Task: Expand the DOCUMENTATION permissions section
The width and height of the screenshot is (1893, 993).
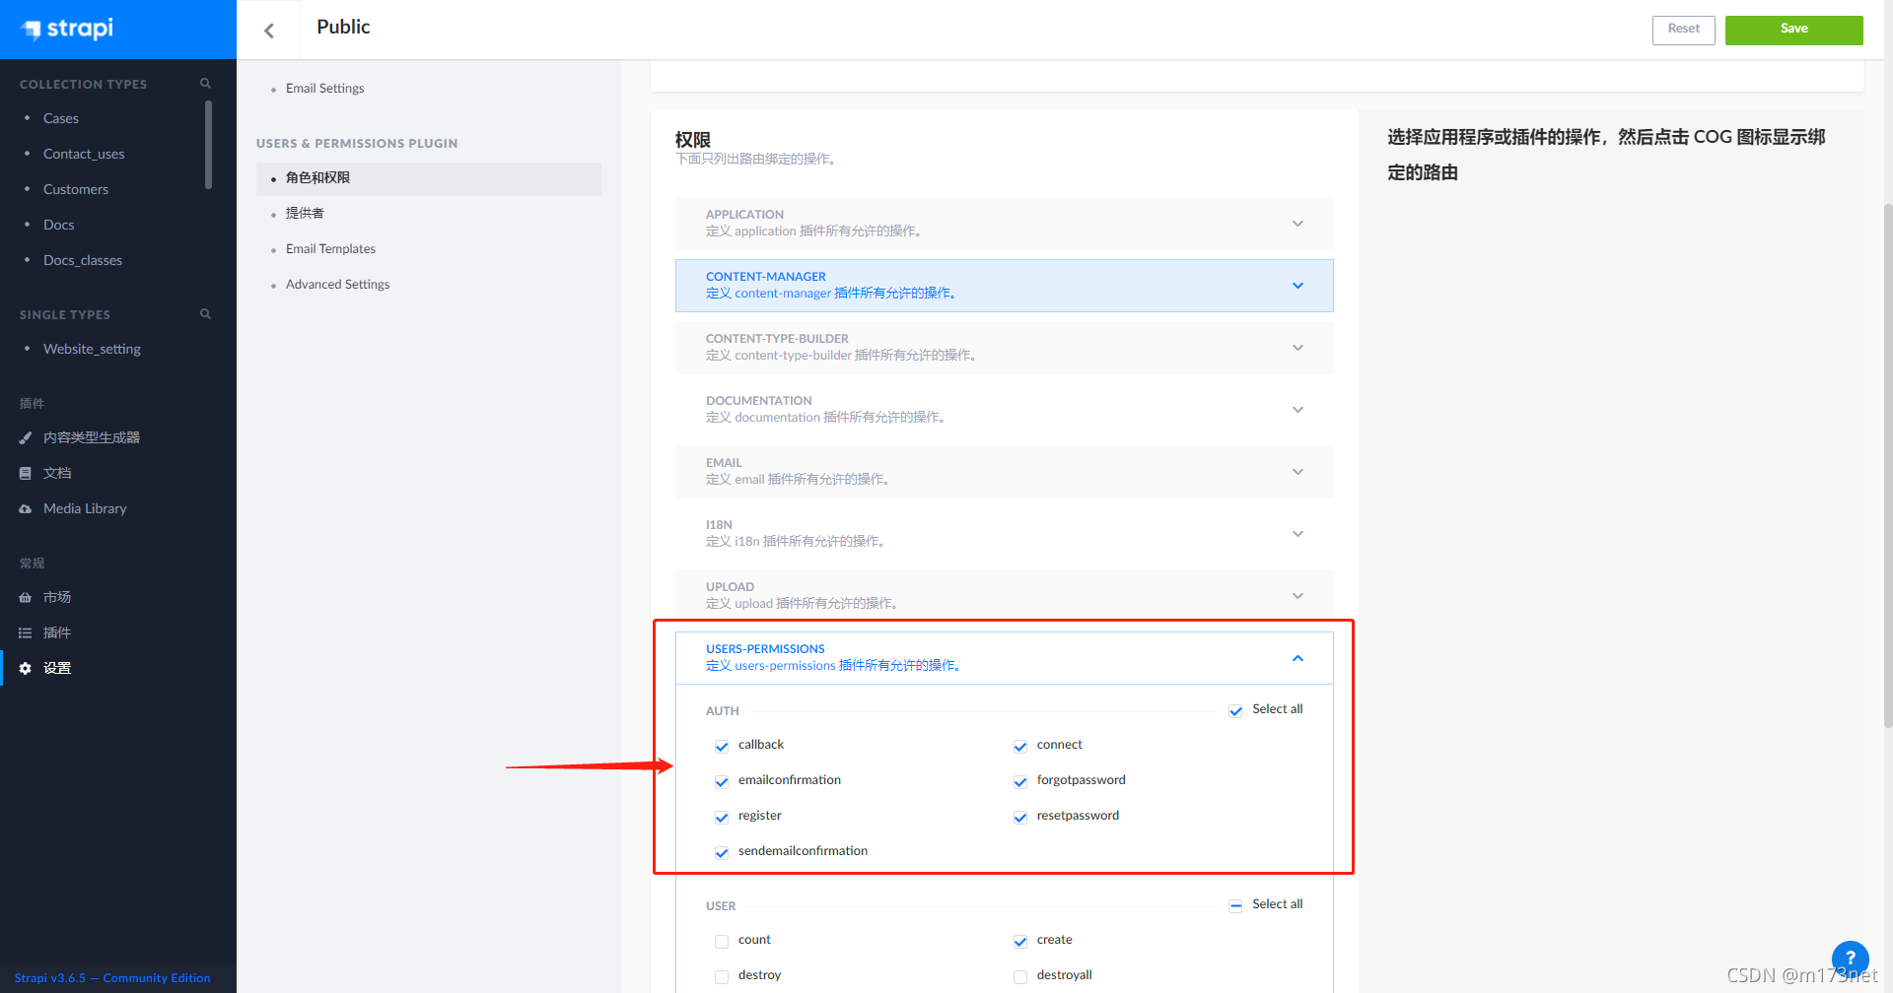Action: pos(1004,409)
